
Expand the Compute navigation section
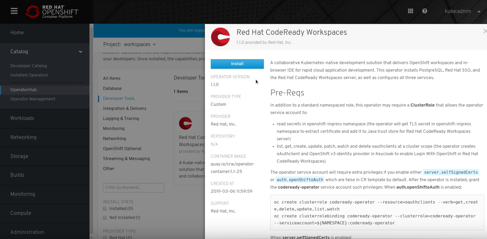45,213
